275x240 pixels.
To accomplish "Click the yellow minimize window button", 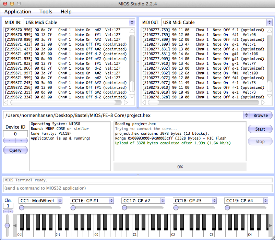I will tap(12, 4).
